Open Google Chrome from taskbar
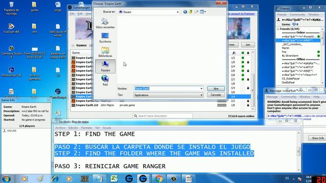Viewport: 326px width, 183px height. pyautogui.click(x=158, y=178)
